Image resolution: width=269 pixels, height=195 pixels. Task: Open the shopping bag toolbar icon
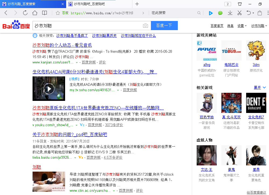pos(260,13)
